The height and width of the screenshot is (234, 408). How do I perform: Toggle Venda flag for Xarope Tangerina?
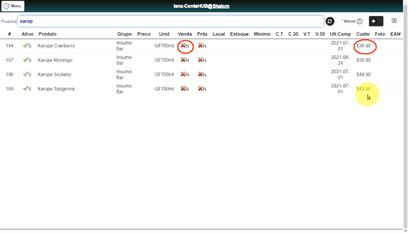[x=185, y=89]
